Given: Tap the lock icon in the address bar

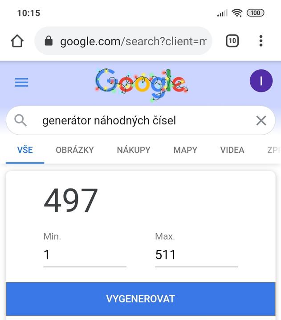Looking at the screenshot, I should [x=49, y=41].
